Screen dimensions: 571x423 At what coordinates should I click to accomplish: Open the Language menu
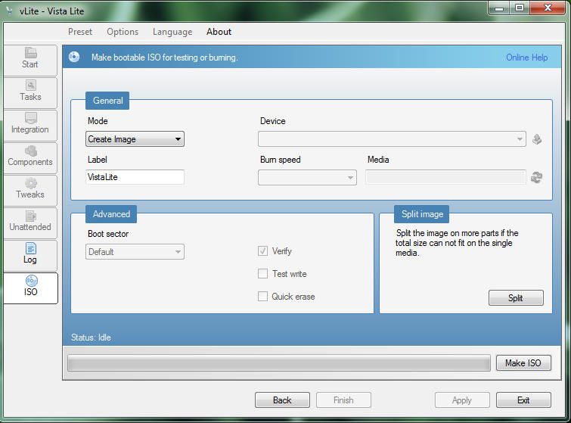click(x=172, y=32)
